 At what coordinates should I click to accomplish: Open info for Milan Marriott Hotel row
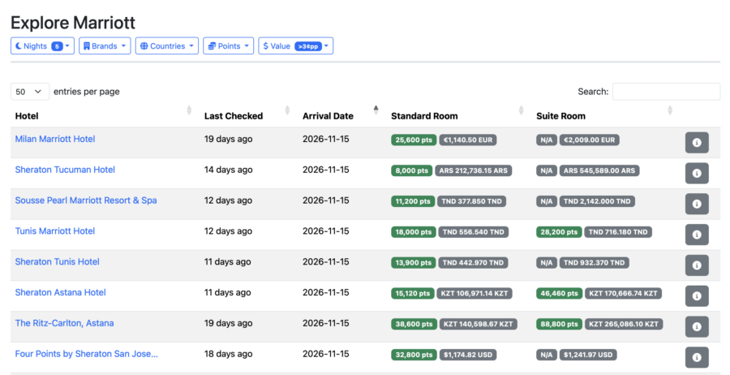(x=697, y=143)
